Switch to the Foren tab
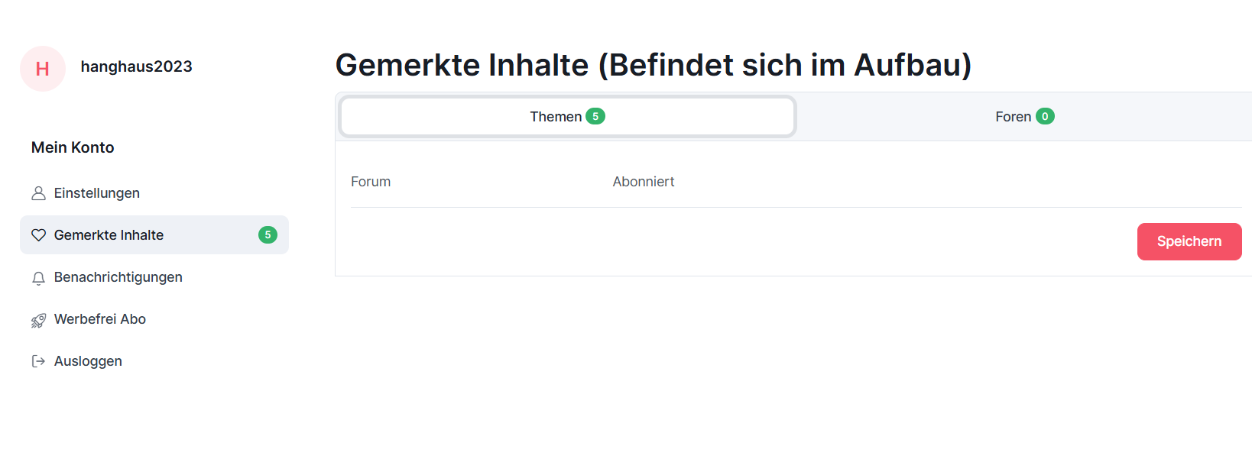The height and width of the screenshot is (462, 1252). (x=1013, y=117)
